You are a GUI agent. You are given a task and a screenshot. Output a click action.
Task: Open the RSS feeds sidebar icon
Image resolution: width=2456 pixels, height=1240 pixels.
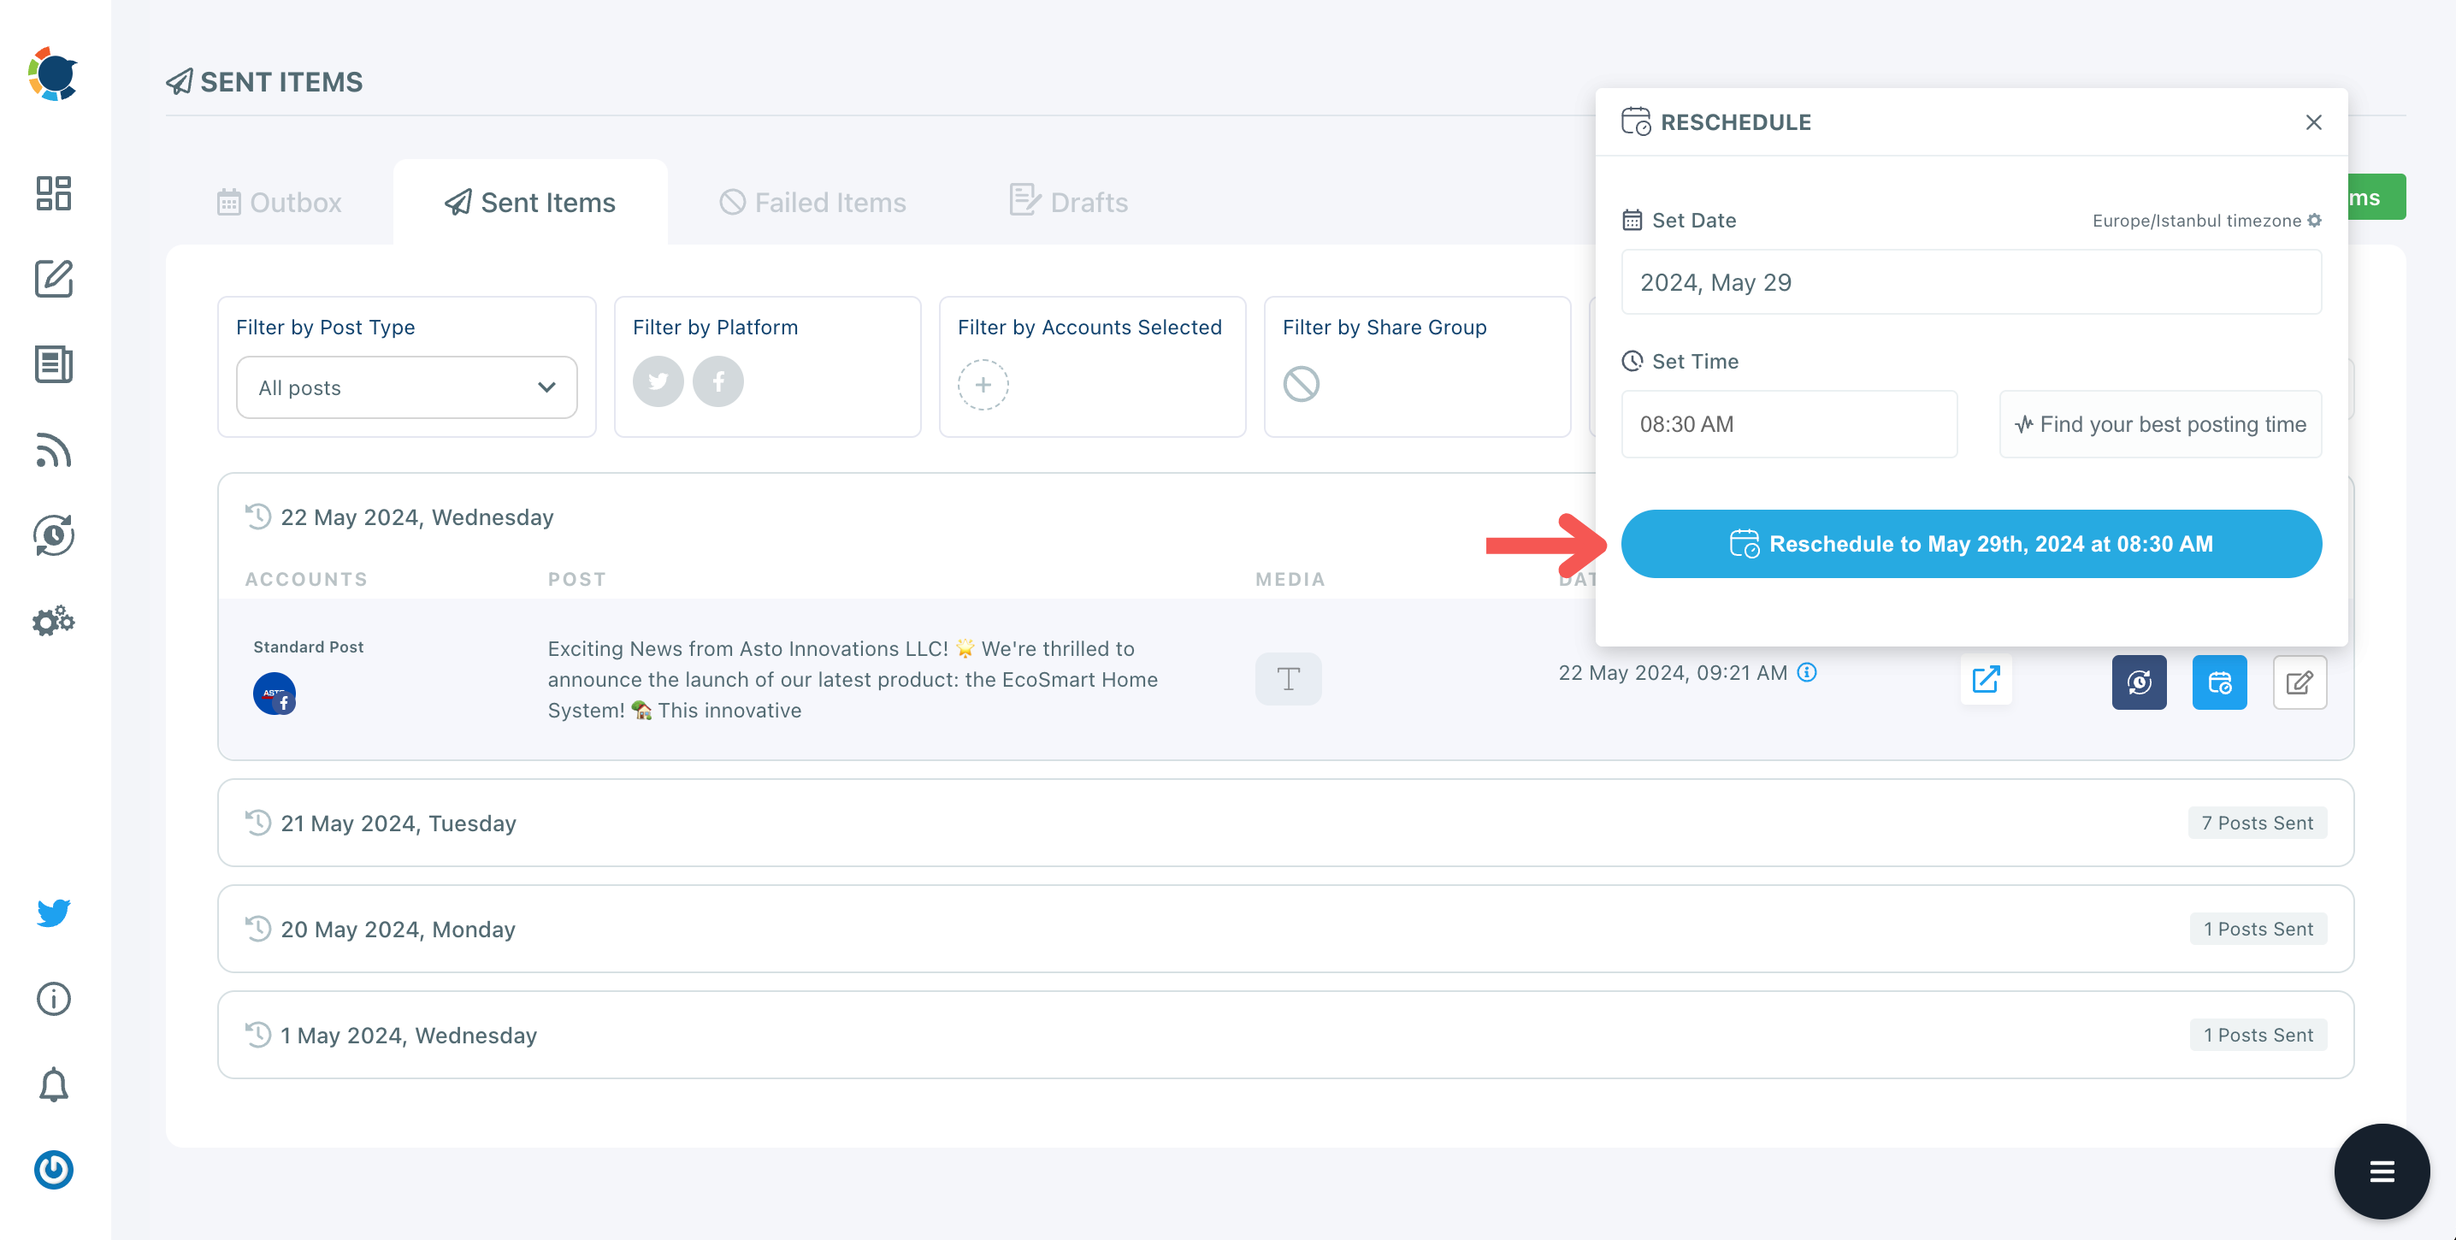point(53,450)
